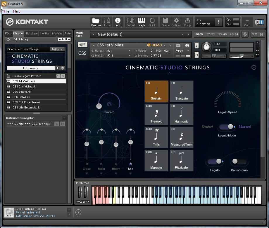Adjust the Reverb knob

pyautogui.click(x=99, y=106)
